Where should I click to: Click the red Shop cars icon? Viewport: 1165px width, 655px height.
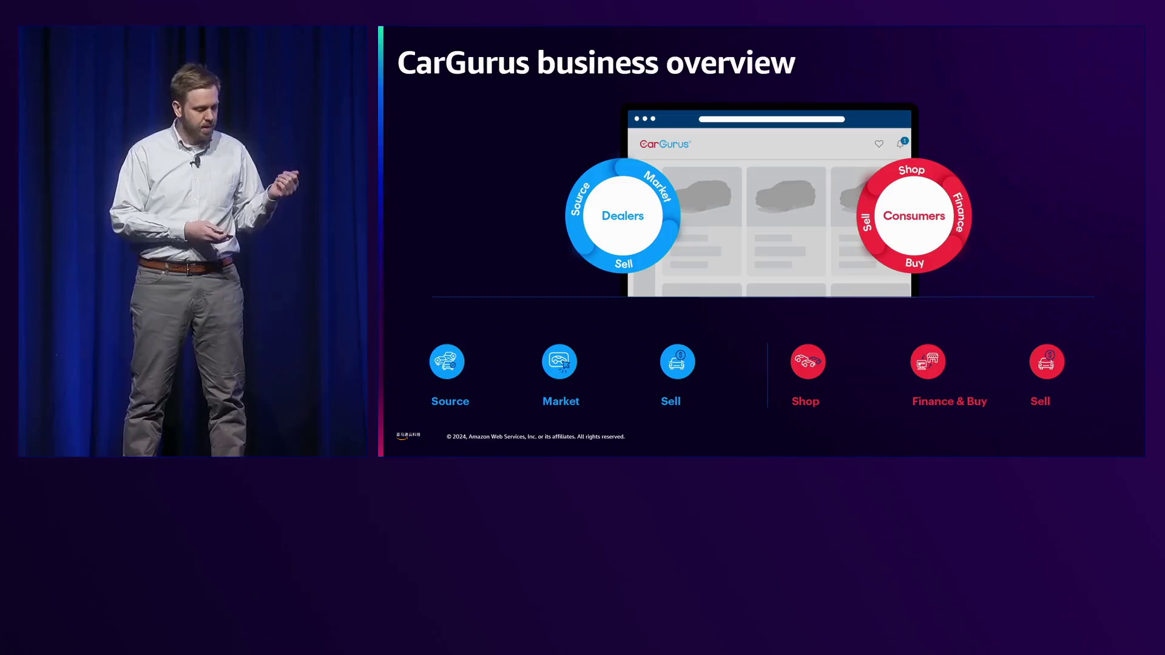[x=808, y=361]
